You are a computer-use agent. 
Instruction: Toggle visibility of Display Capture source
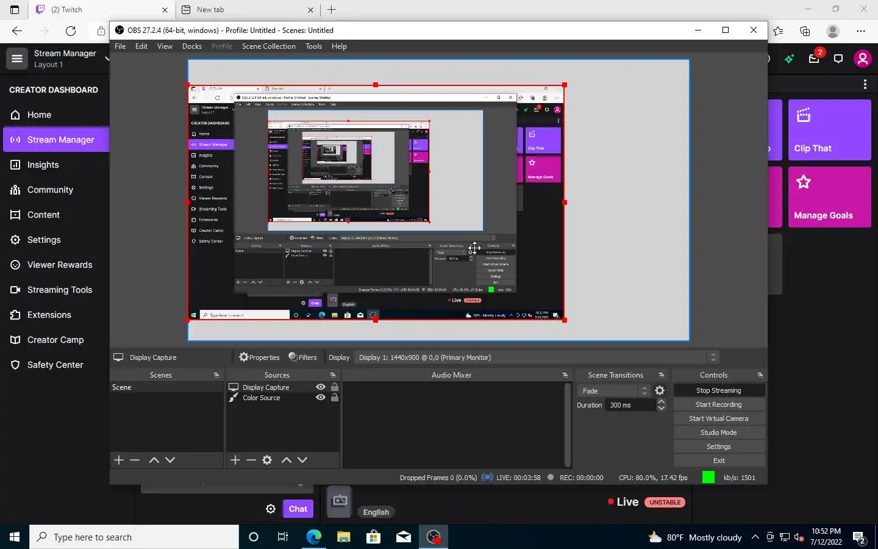coord(321,387)
